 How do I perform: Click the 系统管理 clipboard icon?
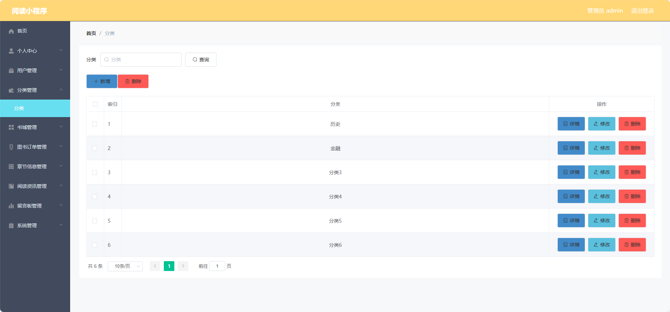point(11,225)
